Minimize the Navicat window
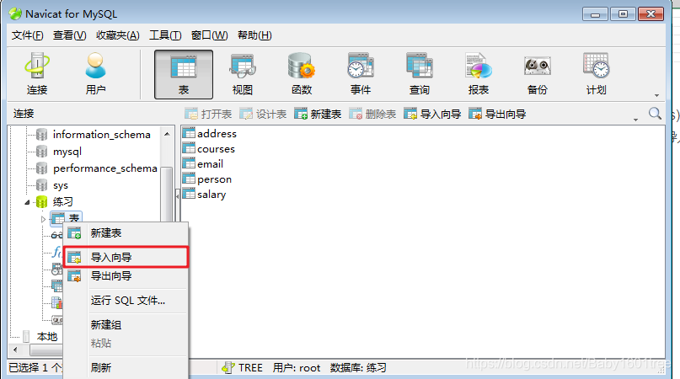This screenshot has width=680, height=379. [595, 14]
